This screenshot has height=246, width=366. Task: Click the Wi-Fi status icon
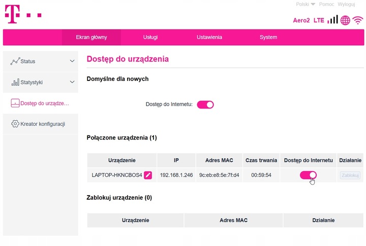click(x=358, y=20)
